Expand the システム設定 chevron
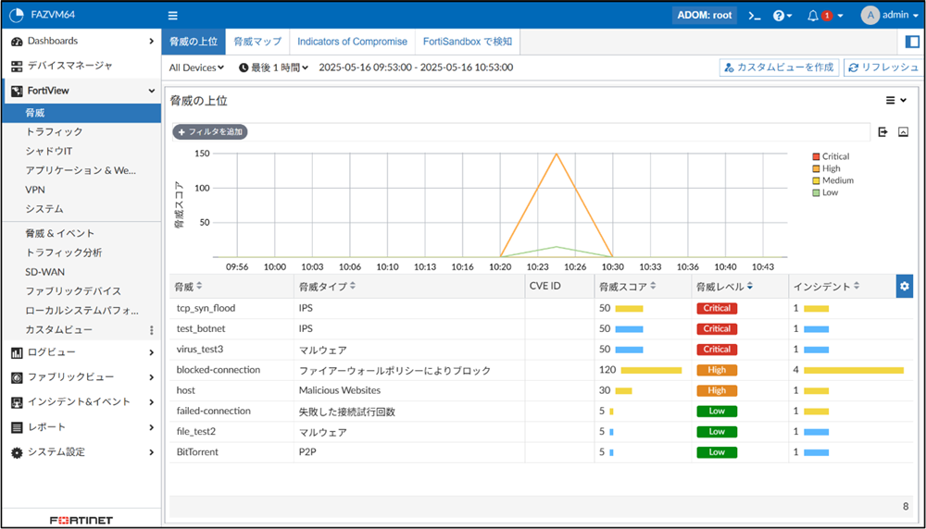926x529 pixels. (x=151, y=452)
